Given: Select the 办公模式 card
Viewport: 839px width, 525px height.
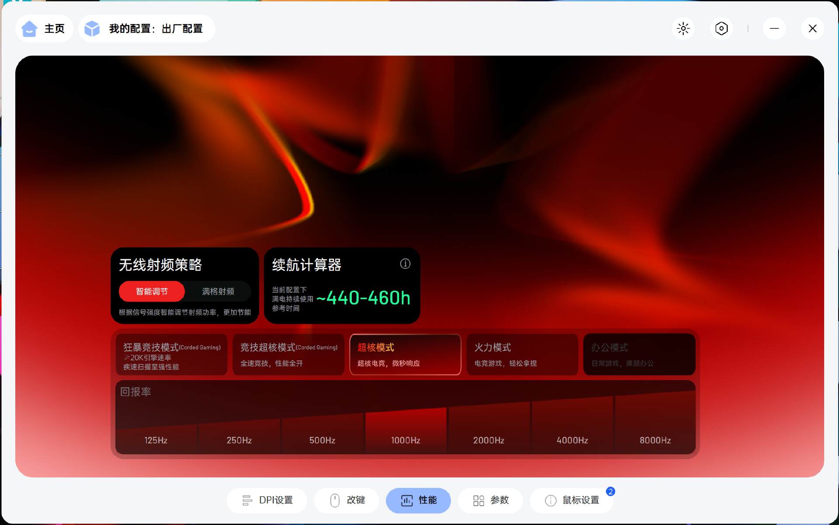Looking at the screenshot, I should pos(639,354).
